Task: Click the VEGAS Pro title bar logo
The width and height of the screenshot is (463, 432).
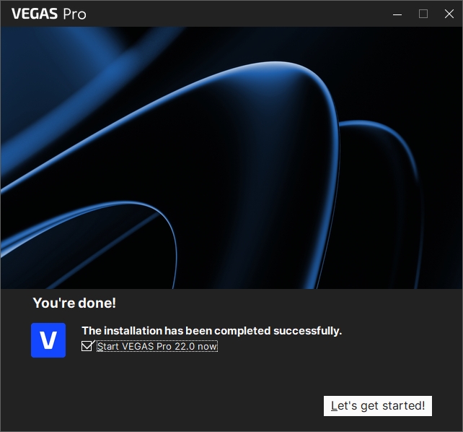Action: point(48,14)
